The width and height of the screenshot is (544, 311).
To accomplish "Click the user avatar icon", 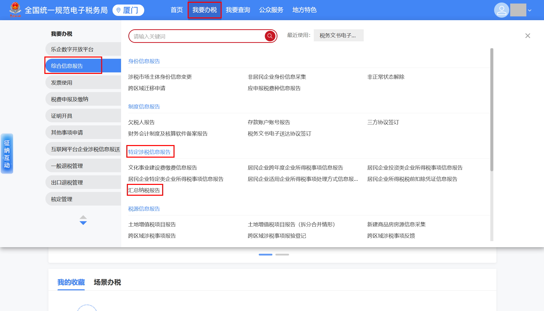I will pyautogui.click(x=501, y=10).
